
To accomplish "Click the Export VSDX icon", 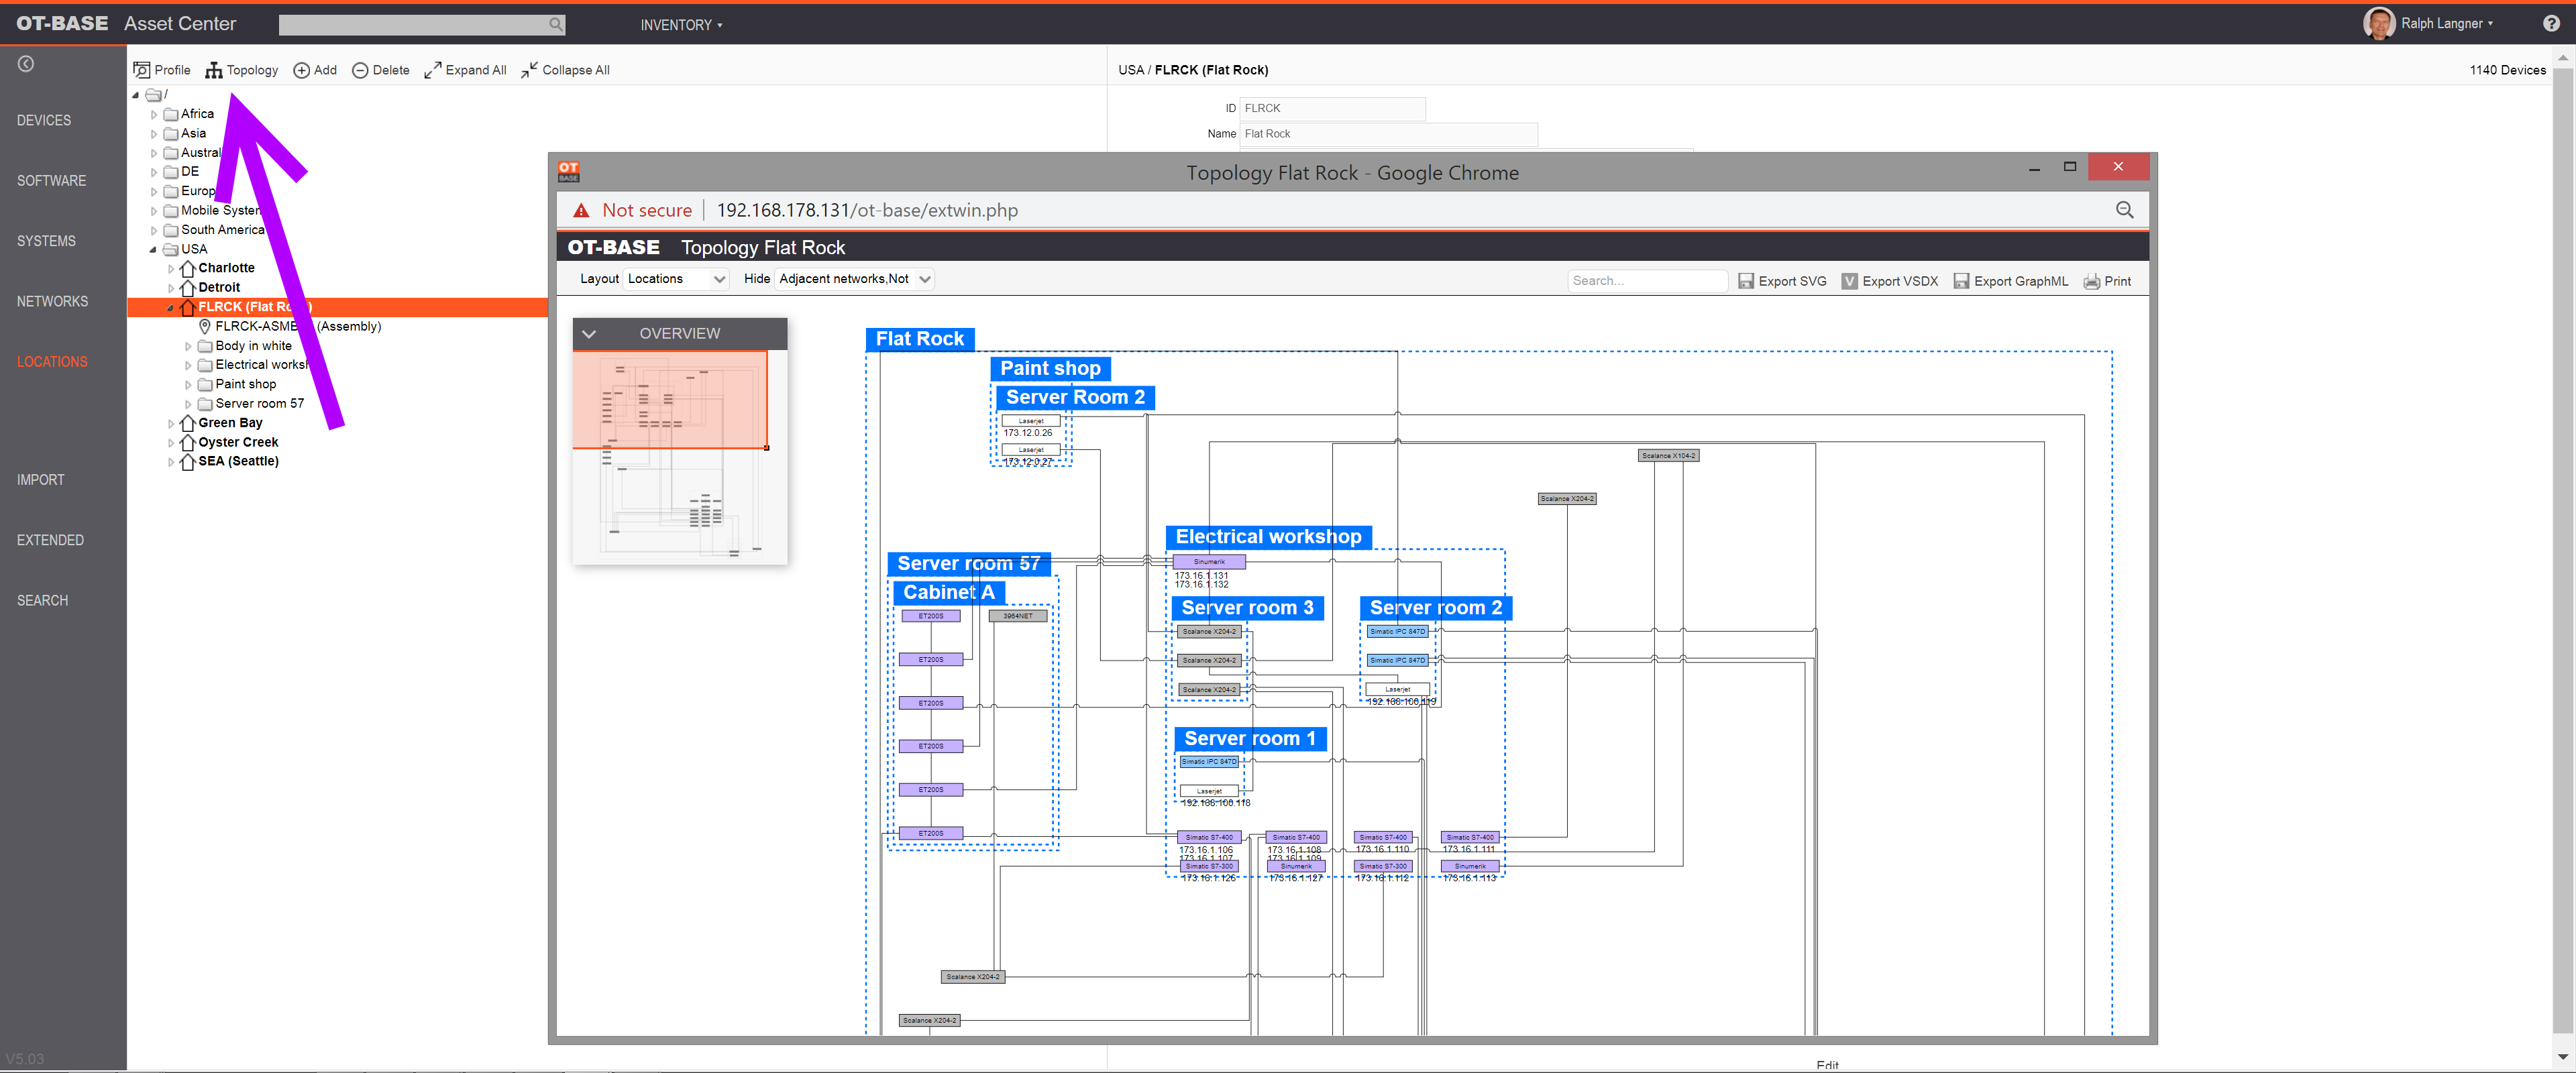I will tap(1850, 281).
